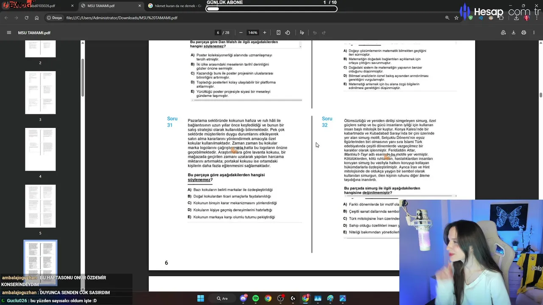Image resolution: width=543 pixels, height=305 pixels.
Task: Open the PDF viewer more actions menu
Action: coord(534,33)
